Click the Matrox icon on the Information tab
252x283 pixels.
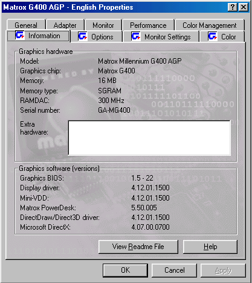(x=20, y=36)
